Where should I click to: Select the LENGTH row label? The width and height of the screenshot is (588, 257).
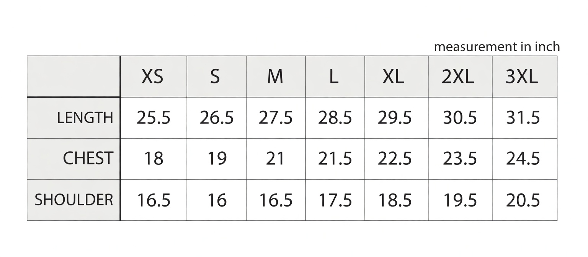coord(85,118)
